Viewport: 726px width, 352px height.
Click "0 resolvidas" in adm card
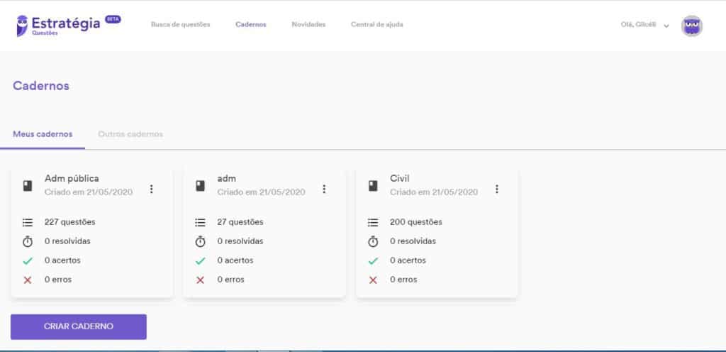240,241
